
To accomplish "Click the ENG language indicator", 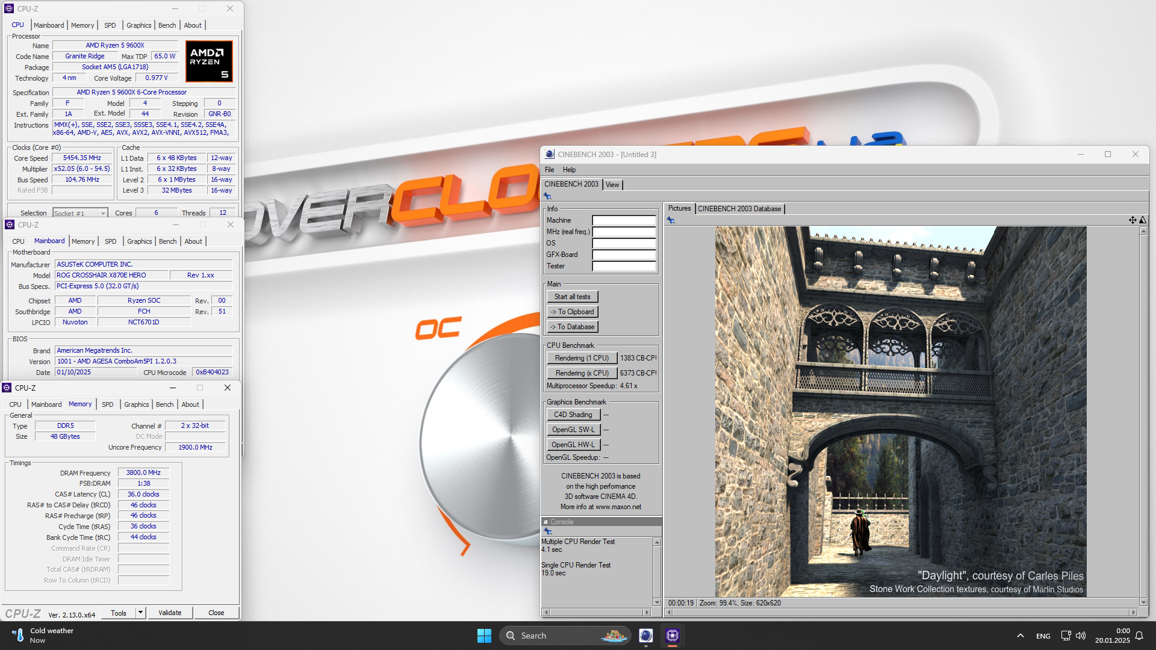I will [x=1043, y=636].
